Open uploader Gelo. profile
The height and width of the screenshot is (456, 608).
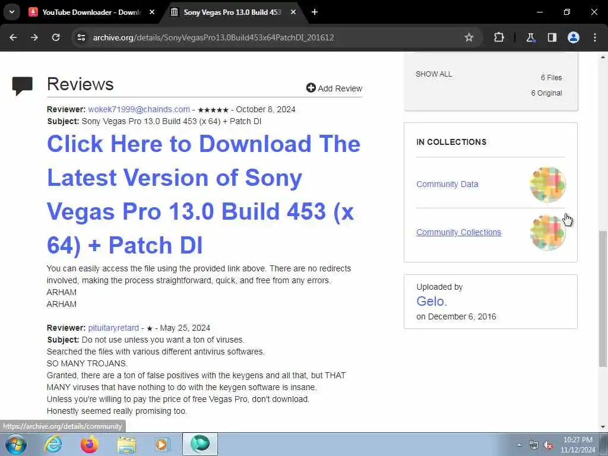coord(432,301)
